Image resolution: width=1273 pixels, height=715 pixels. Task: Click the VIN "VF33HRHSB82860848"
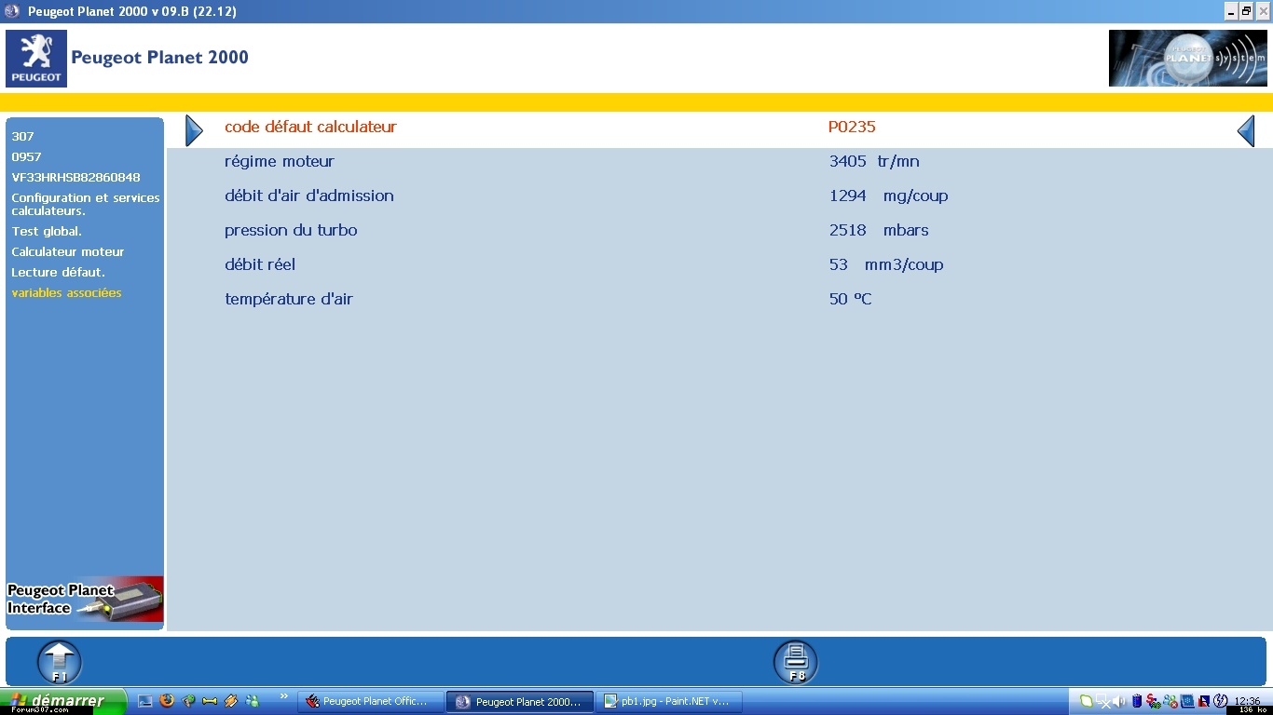(x=75, y=177)
